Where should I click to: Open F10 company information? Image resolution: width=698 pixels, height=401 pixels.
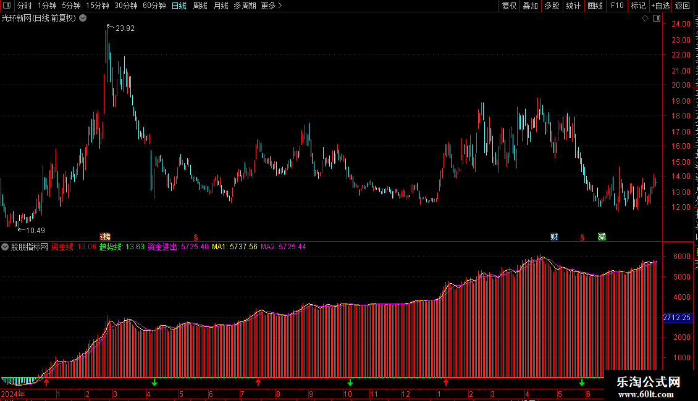[x=617, y=6]
